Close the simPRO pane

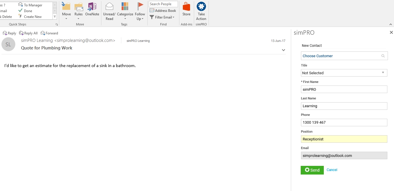pyautogui.click(x=391, y=33)
